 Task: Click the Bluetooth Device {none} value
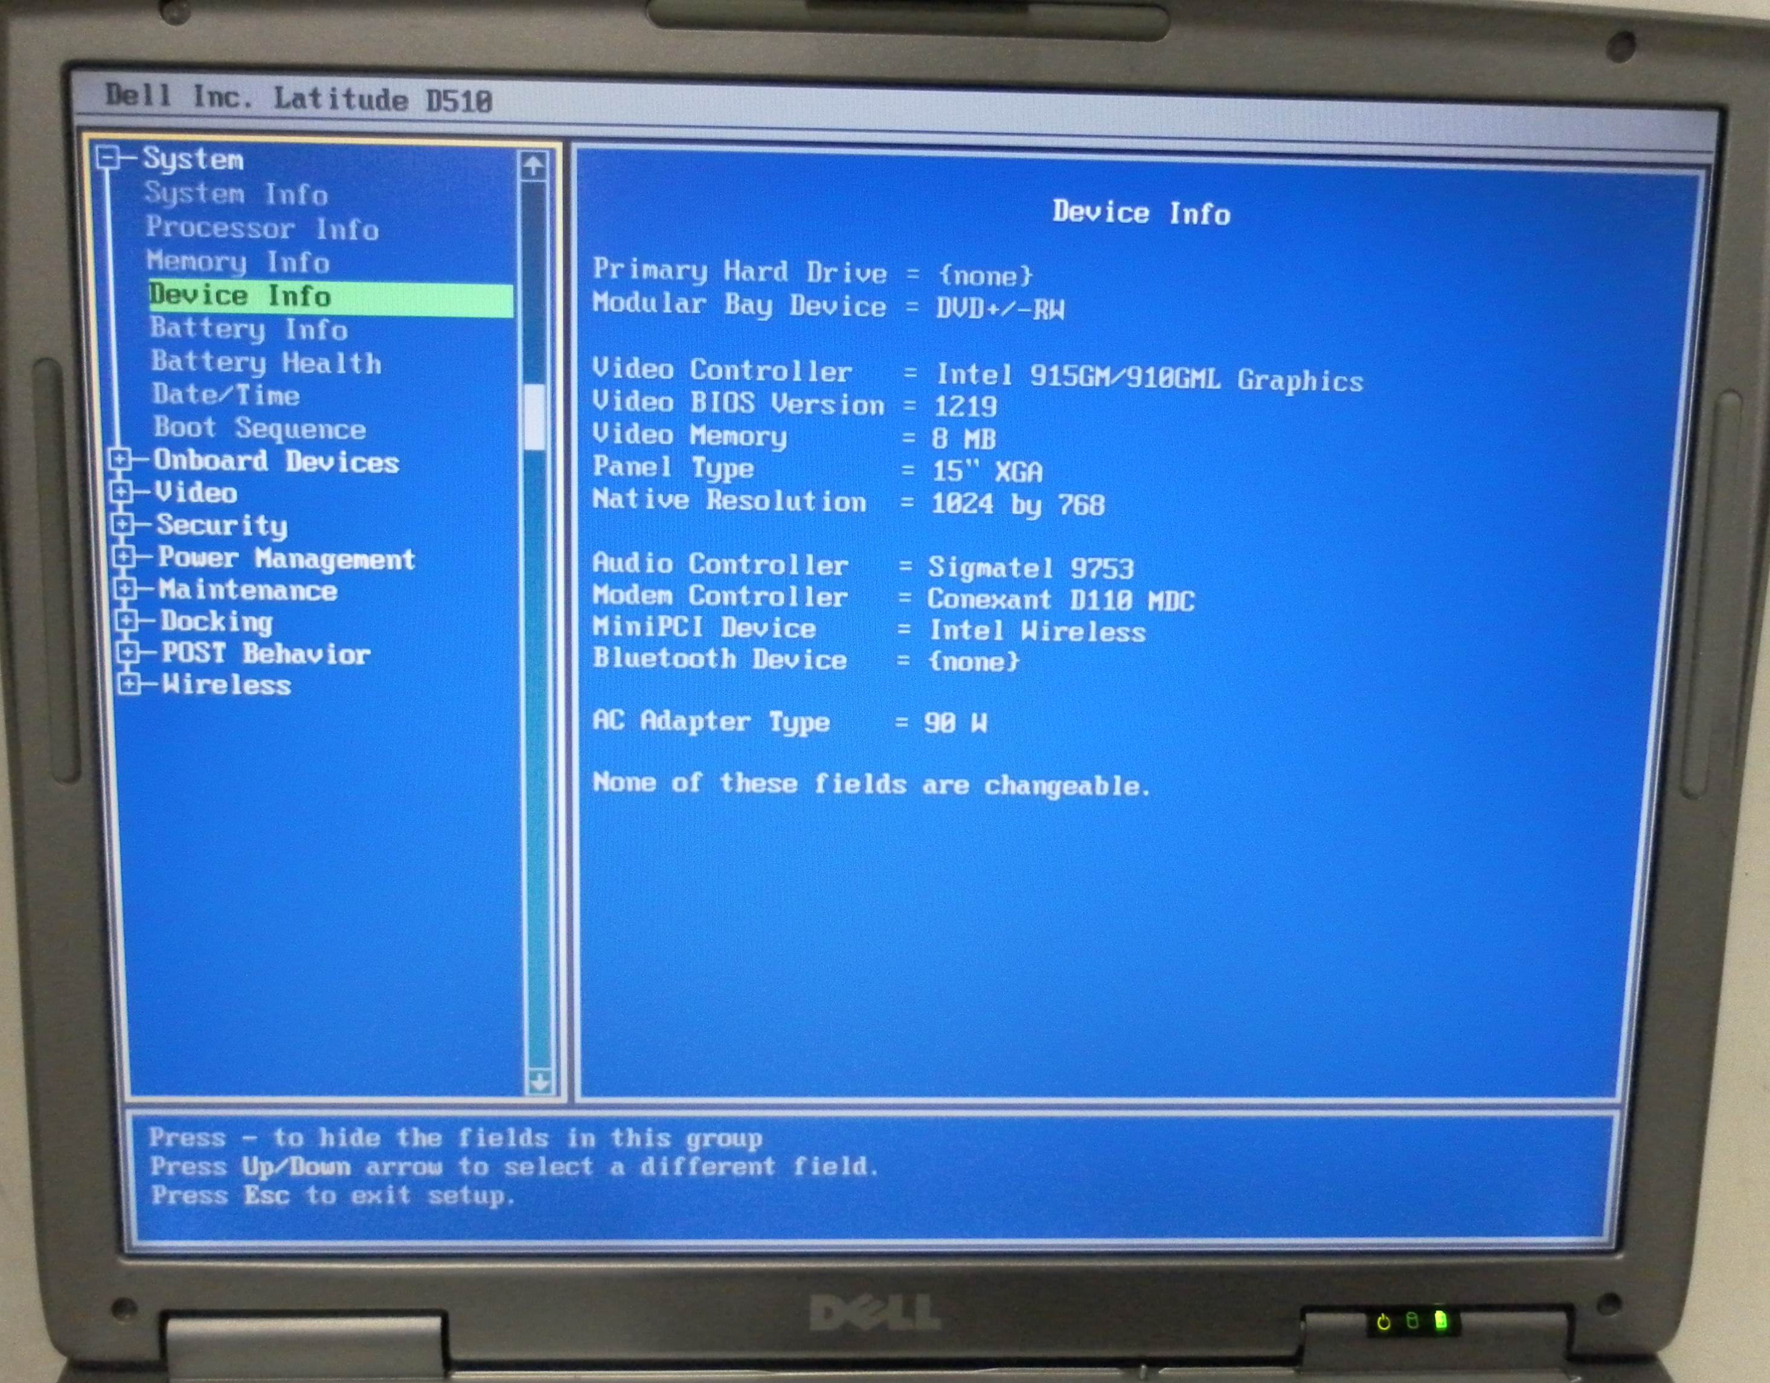pos(973,661)
